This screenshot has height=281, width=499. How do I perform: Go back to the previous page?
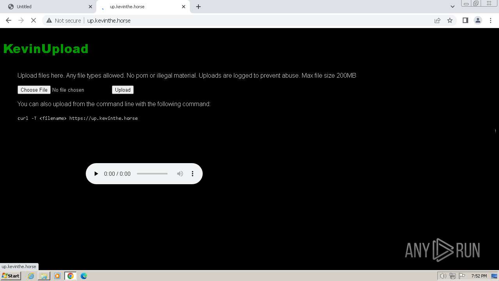(x=9, y=20)
